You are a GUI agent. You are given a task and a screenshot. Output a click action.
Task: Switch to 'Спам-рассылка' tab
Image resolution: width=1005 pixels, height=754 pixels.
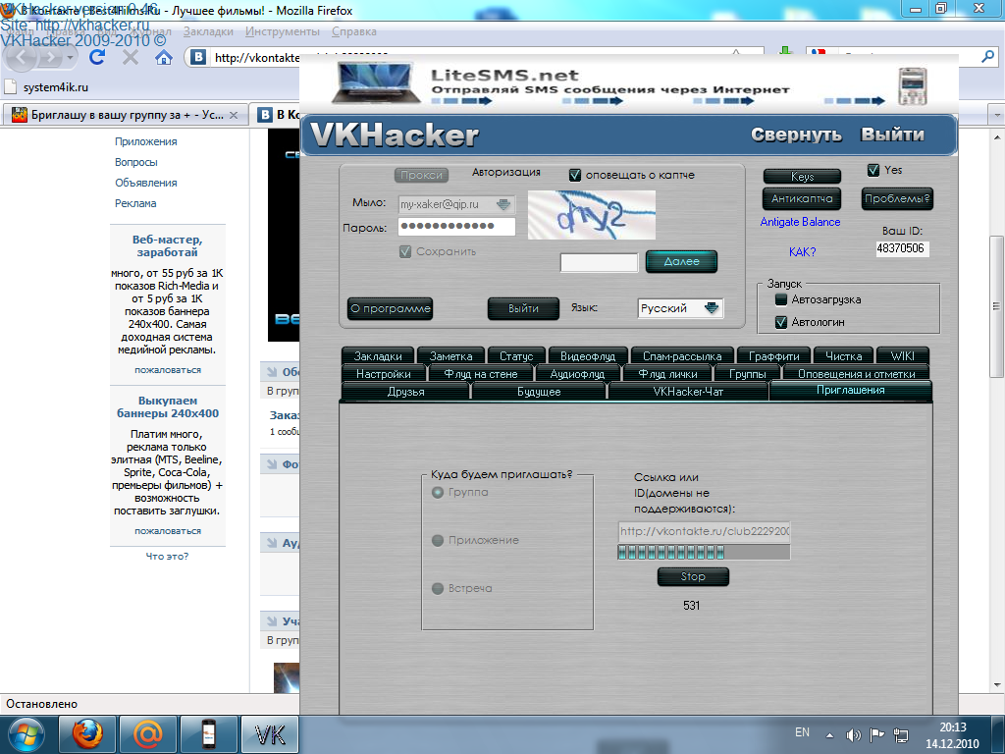pyautogui.click(x=682, y=355)
